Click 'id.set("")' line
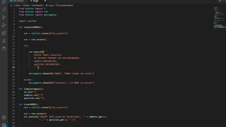 [x=30, y=92]
